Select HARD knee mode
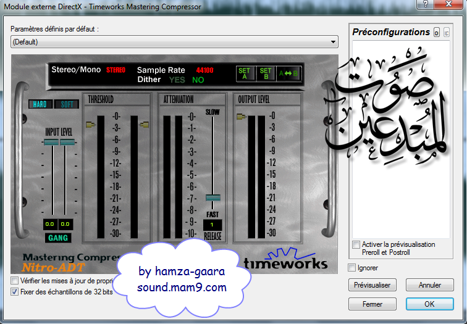467x324 pixels. [40, 104]
